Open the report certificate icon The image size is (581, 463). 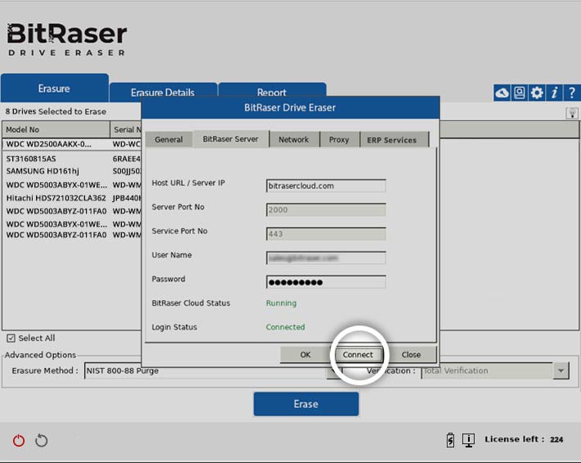[519, 92]
